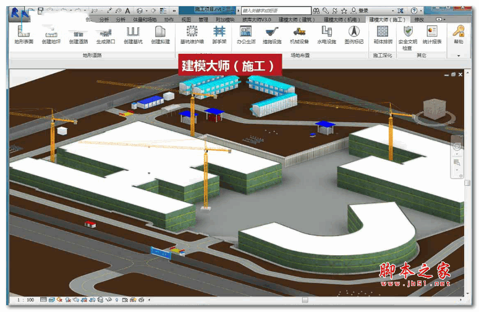Image resolution: width=479 pixels, height=312 pixels.
Task: Select the 办公生活 office facilities tool
Action: click(246, 35)
